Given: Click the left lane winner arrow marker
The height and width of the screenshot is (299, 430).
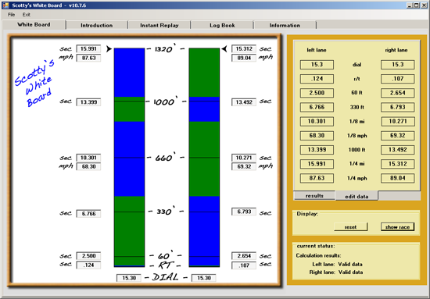Looking at the screenshot, I should tap(109, 48).
